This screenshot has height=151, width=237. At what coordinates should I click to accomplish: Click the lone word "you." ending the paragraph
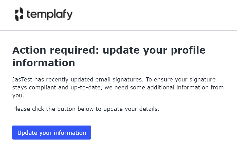(x=18, y=96)
